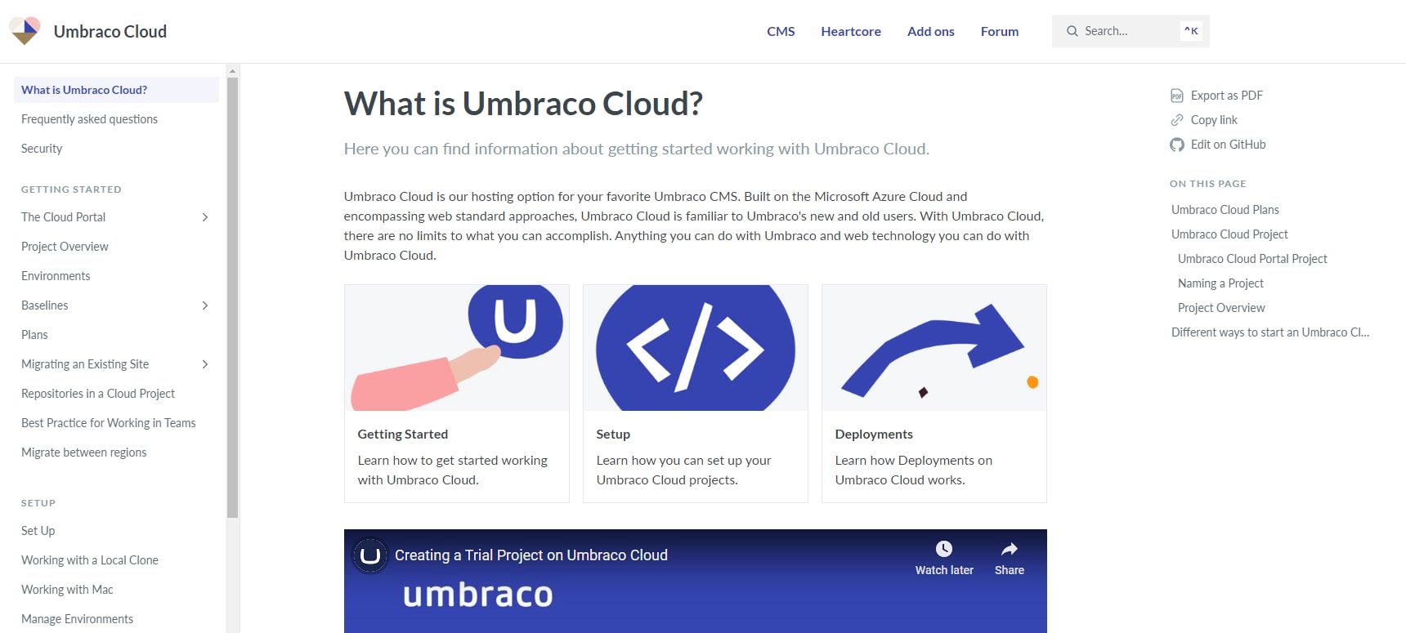Open Working with a Local Clone
Viewport: 1406px width, 633px height.
[x=90, y=560]
